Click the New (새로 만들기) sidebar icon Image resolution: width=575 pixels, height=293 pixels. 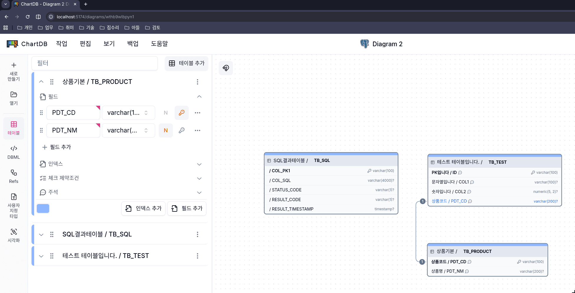(14, 72)
